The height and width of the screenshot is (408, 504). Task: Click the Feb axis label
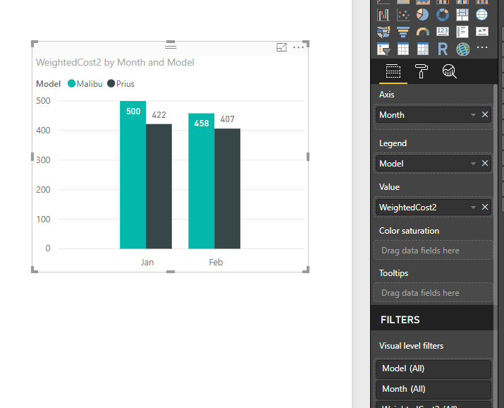click(x=216, y=263)
